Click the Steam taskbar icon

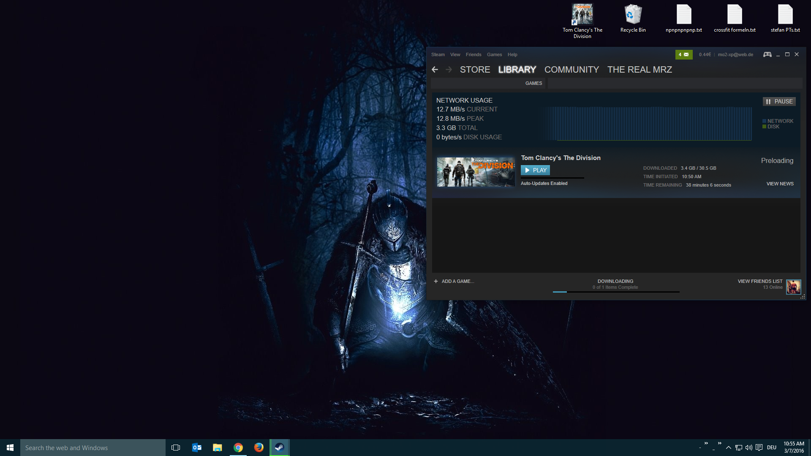[279, 448]
